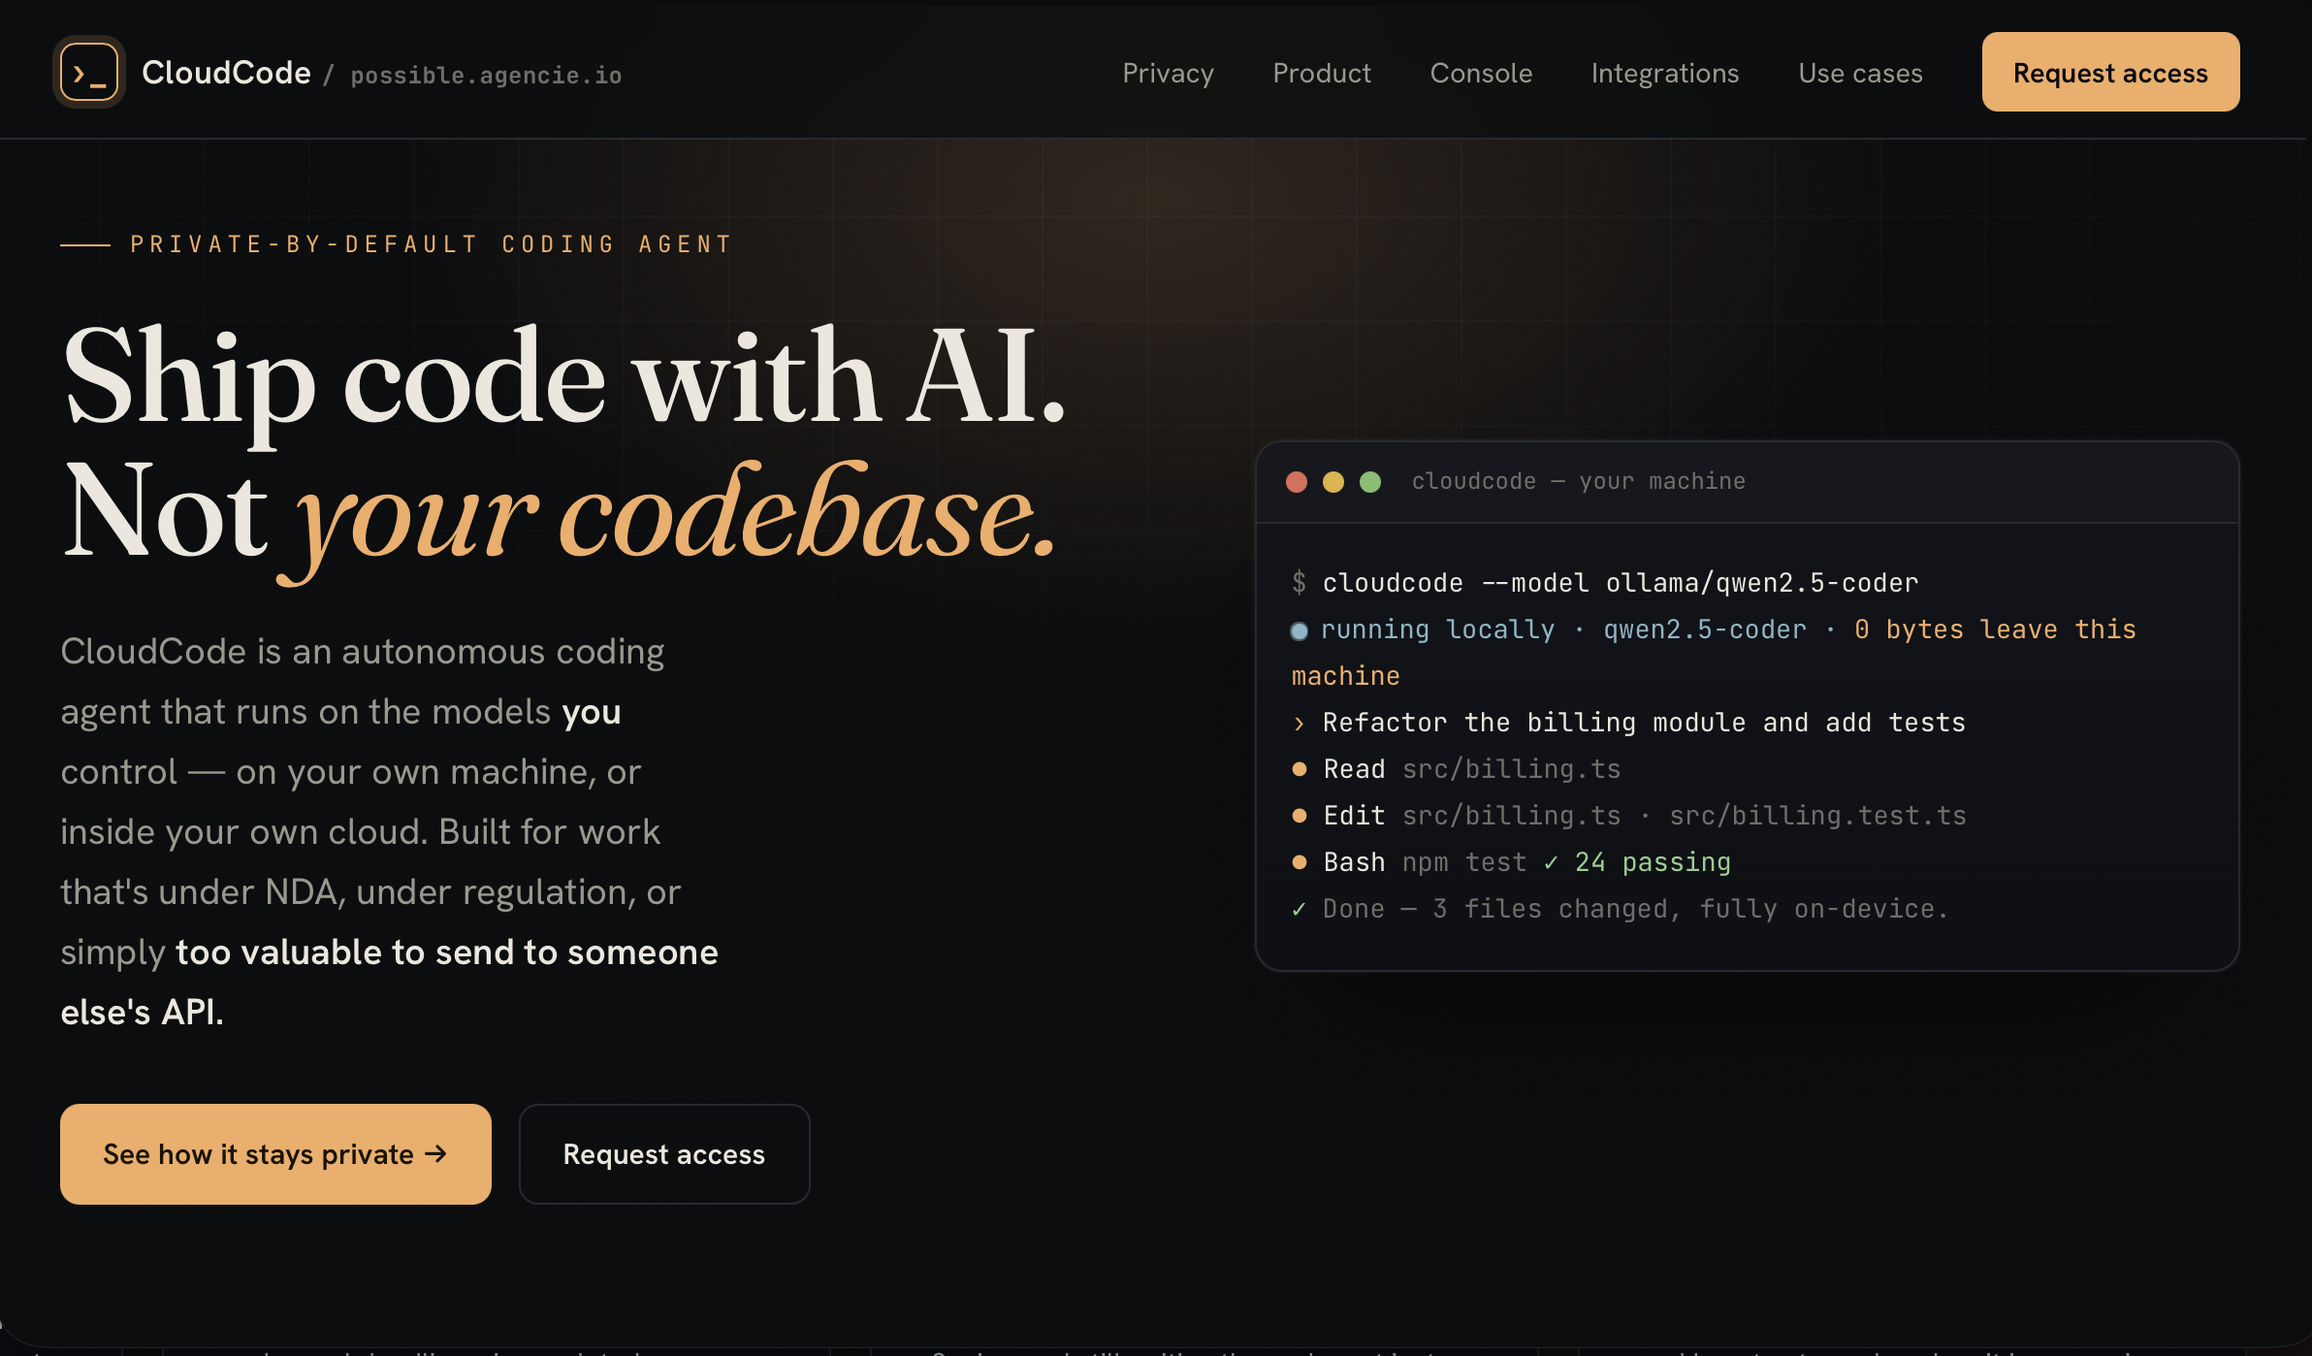Click terminal title 'cloudcode — your machine'
Screen dimensions: 2312x1356
1579,481
